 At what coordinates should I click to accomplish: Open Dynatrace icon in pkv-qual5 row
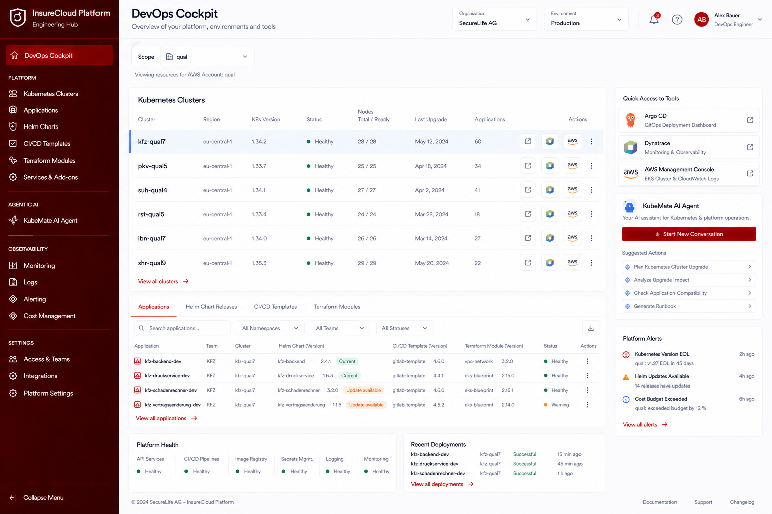point(550,166)
